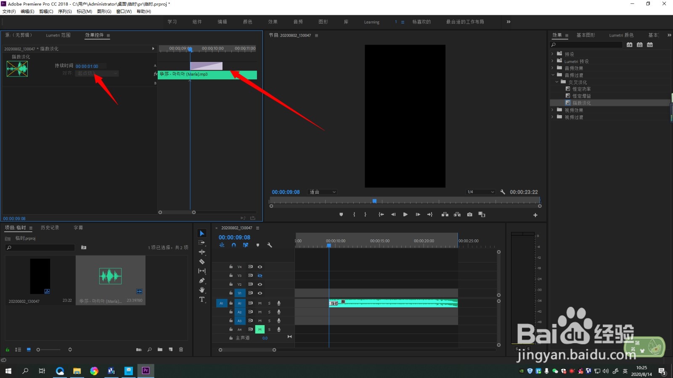The height and width of the screenshot is (378, 673).
Task: Click find magnifier icon in project panel
Action: pyautogui.click(x=150, y=349)
